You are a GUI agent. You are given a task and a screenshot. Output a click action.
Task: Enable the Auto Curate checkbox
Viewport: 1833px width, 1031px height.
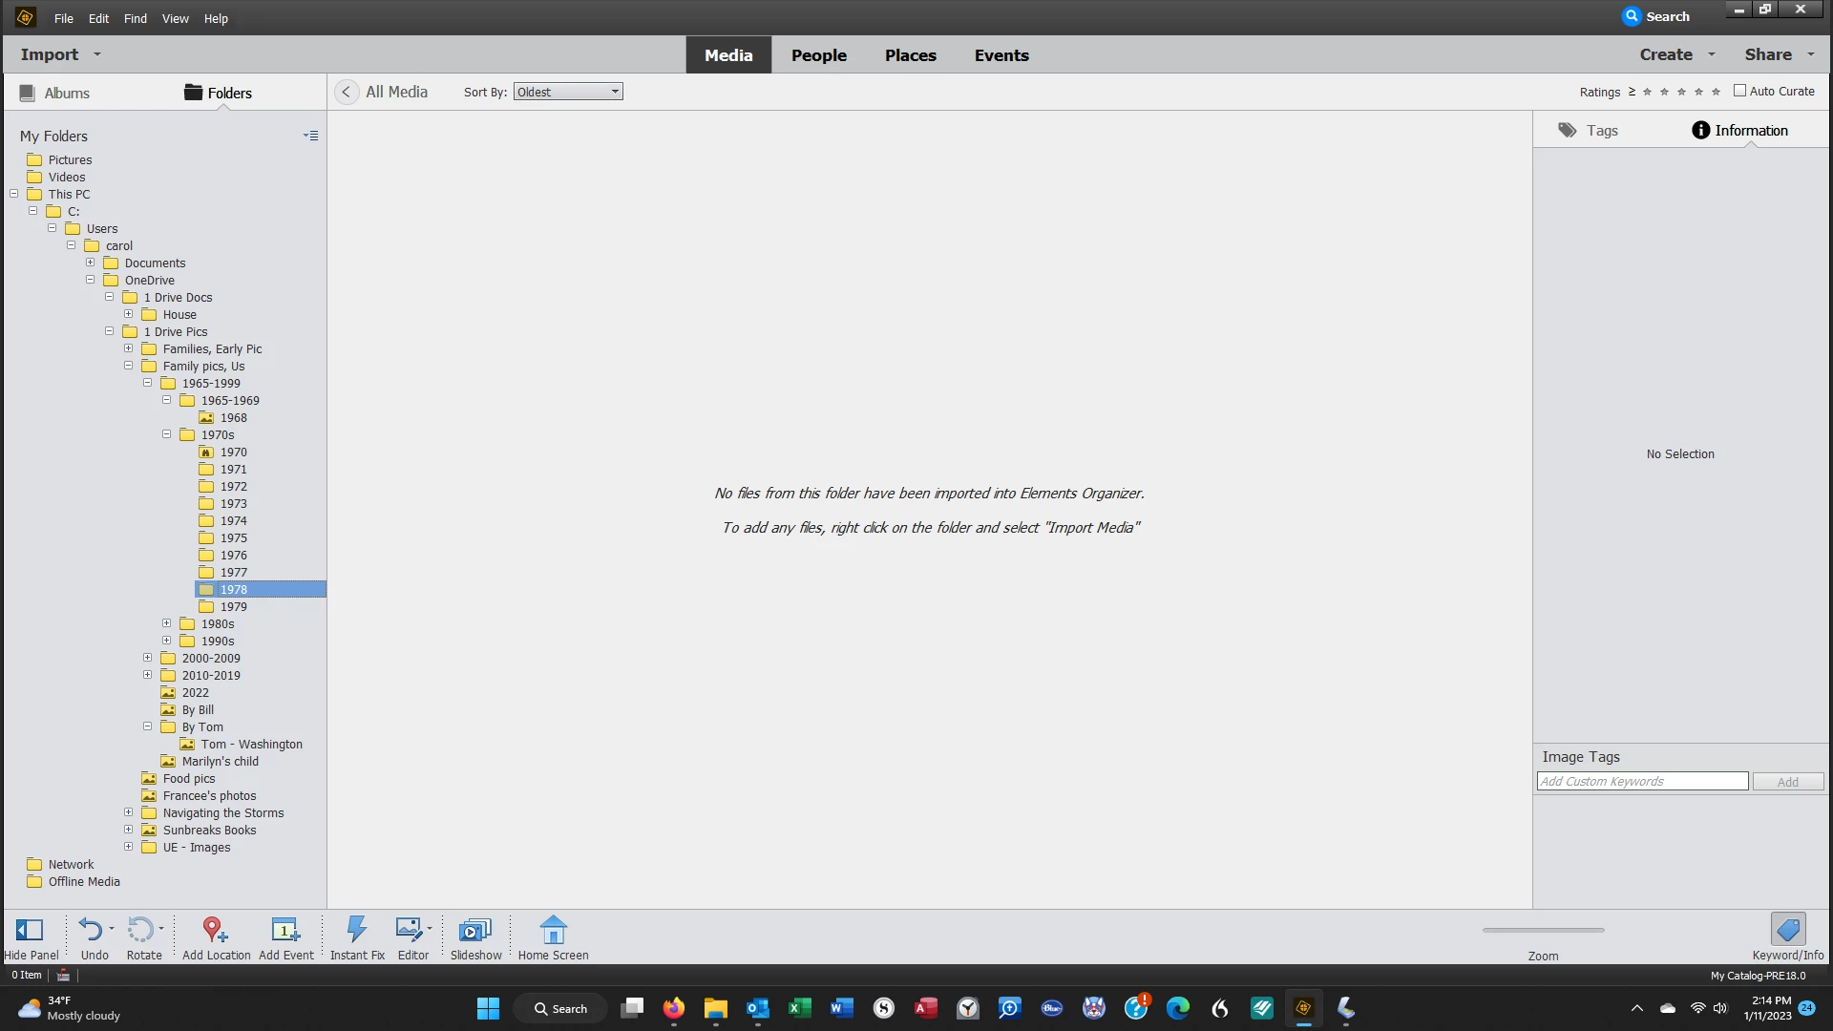point(1739,91)
